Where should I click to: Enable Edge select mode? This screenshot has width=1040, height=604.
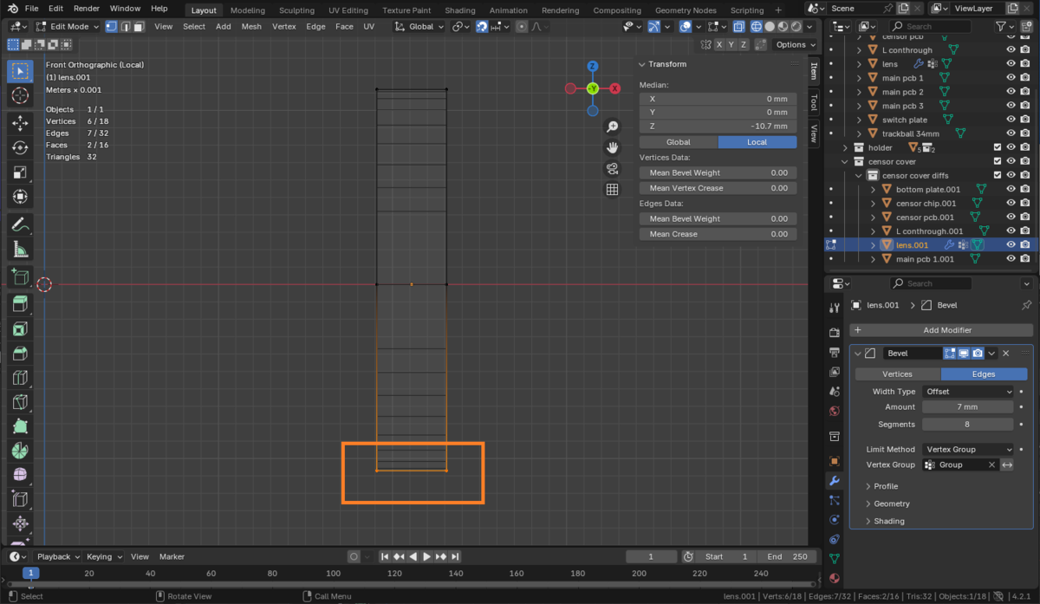126,26
